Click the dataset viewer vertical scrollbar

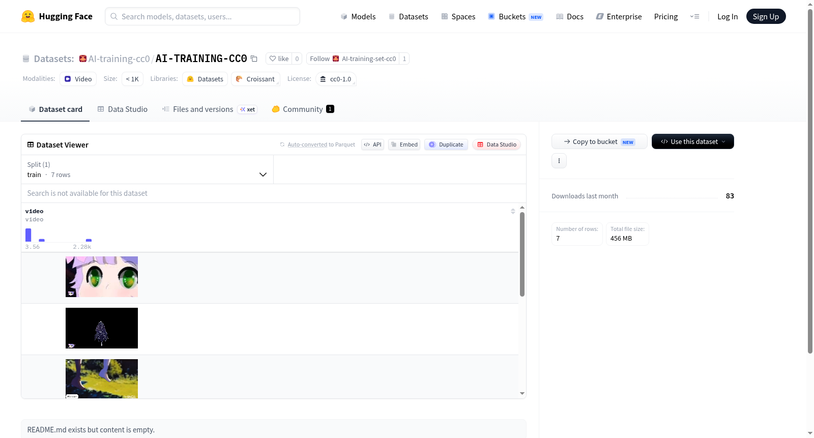click(522, 254)
